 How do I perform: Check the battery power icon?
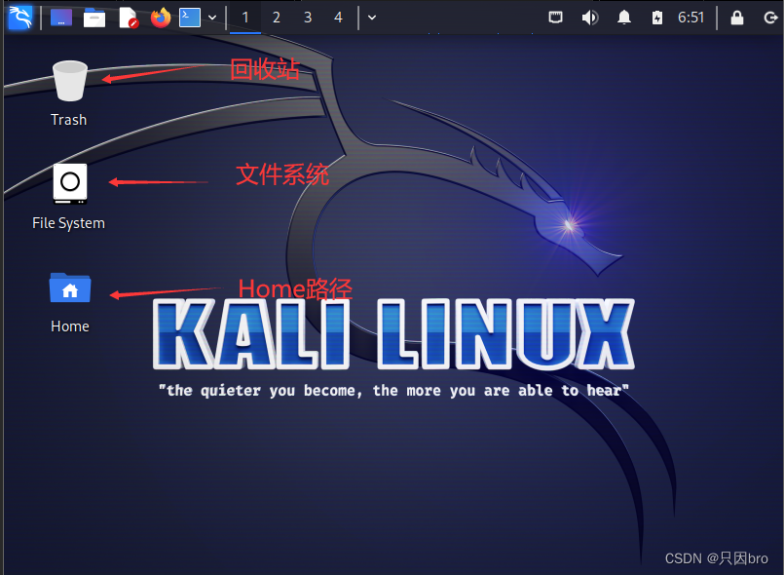pyautogui.click(x=657, y=18)
